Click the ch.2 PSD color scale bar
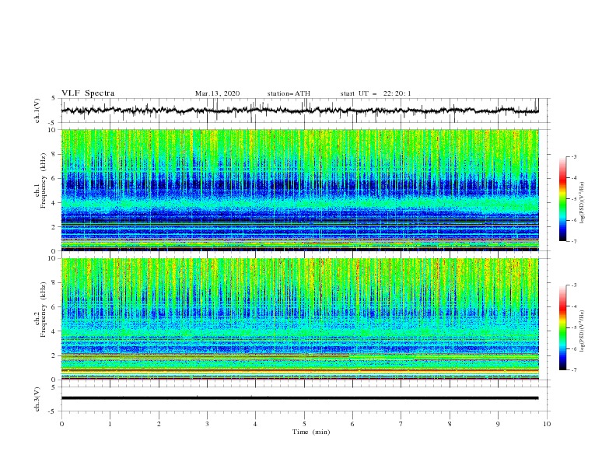This screenshot has width=616, height=476. [563, 327]
